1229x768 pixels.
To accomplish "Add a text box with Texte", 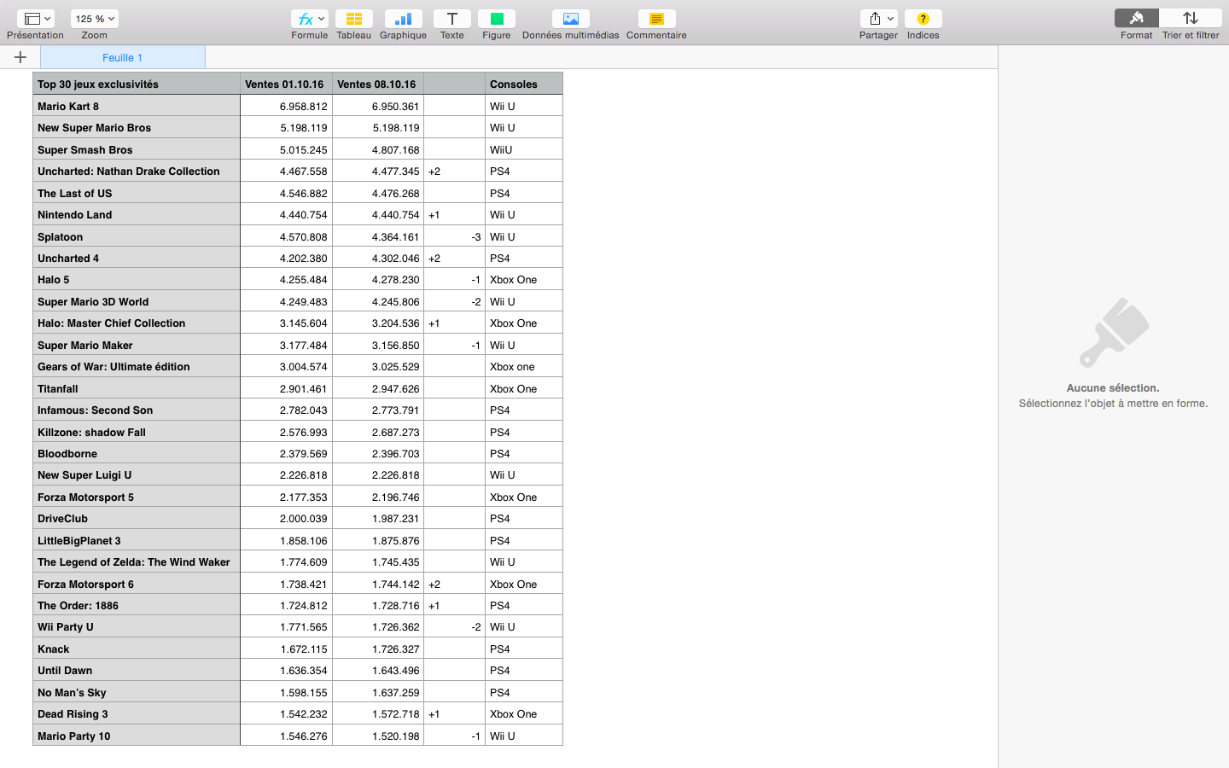I will pyautogui.click(x=451, y=19).
